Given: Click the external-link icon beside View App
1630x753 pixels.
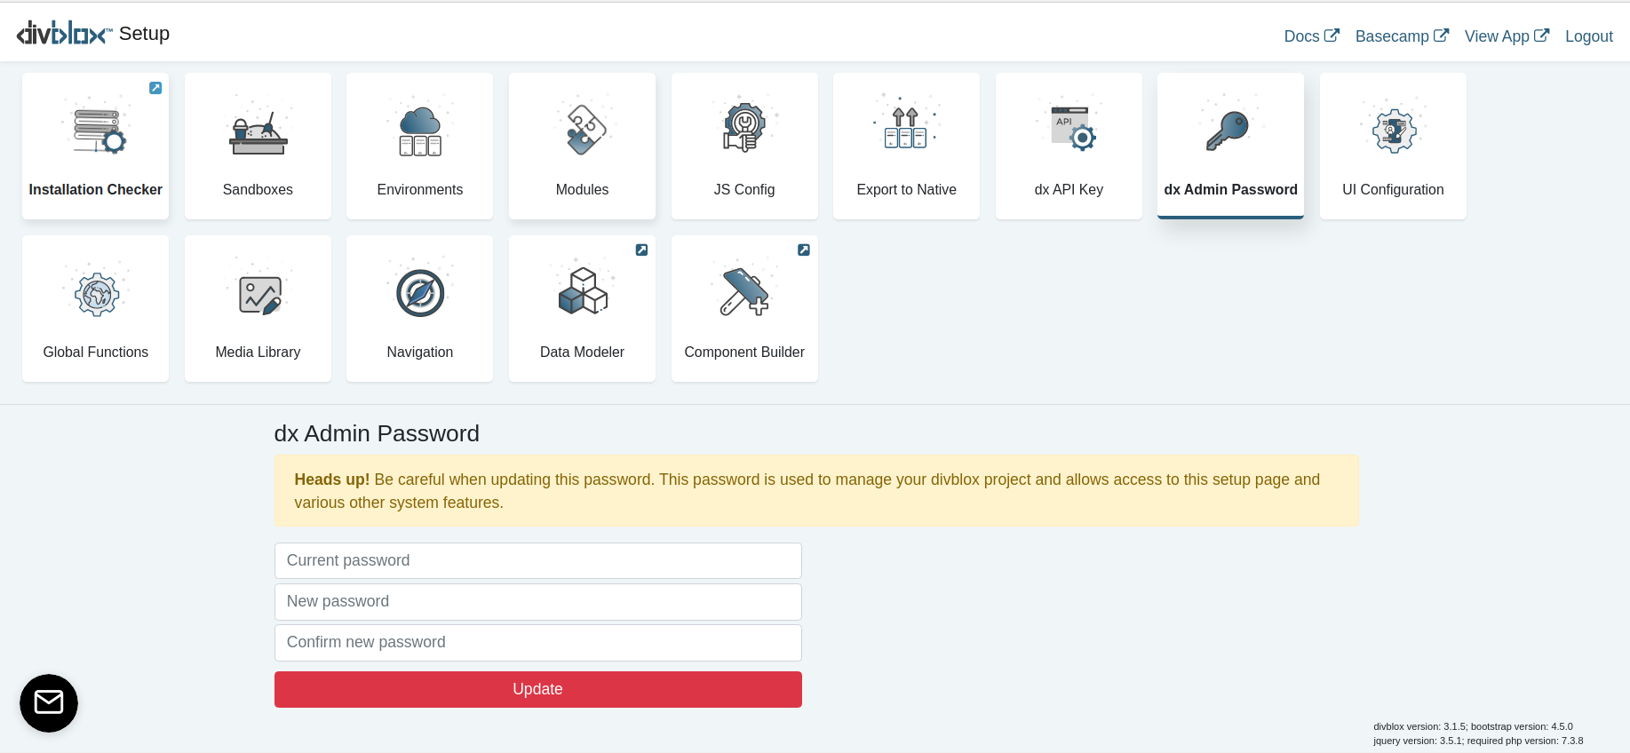Looking at the screenshot, I should click(x=1542, y=36).
